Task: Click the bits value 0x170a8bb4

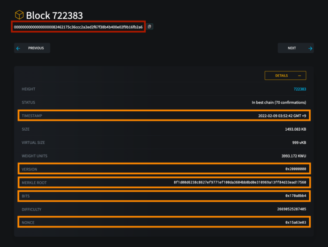Action: 296,196
